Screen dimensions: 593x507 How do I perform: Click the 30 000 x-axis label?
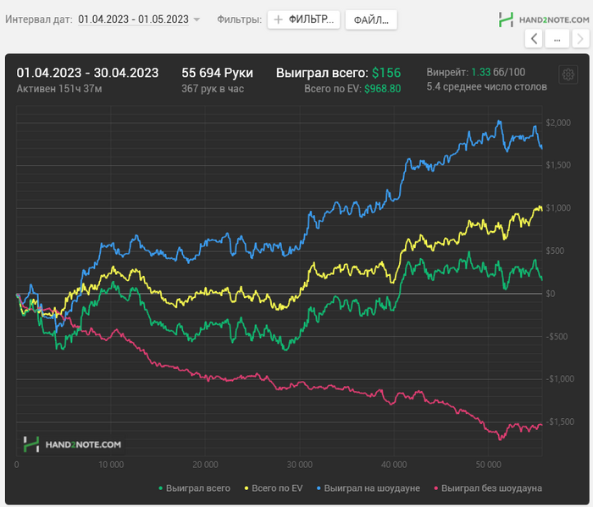[300, 465]
